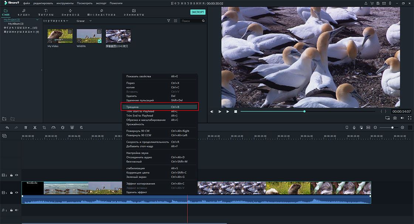The image size is (414, 224).
Task: Open the audio mixer icon
Action: (361, 128)
